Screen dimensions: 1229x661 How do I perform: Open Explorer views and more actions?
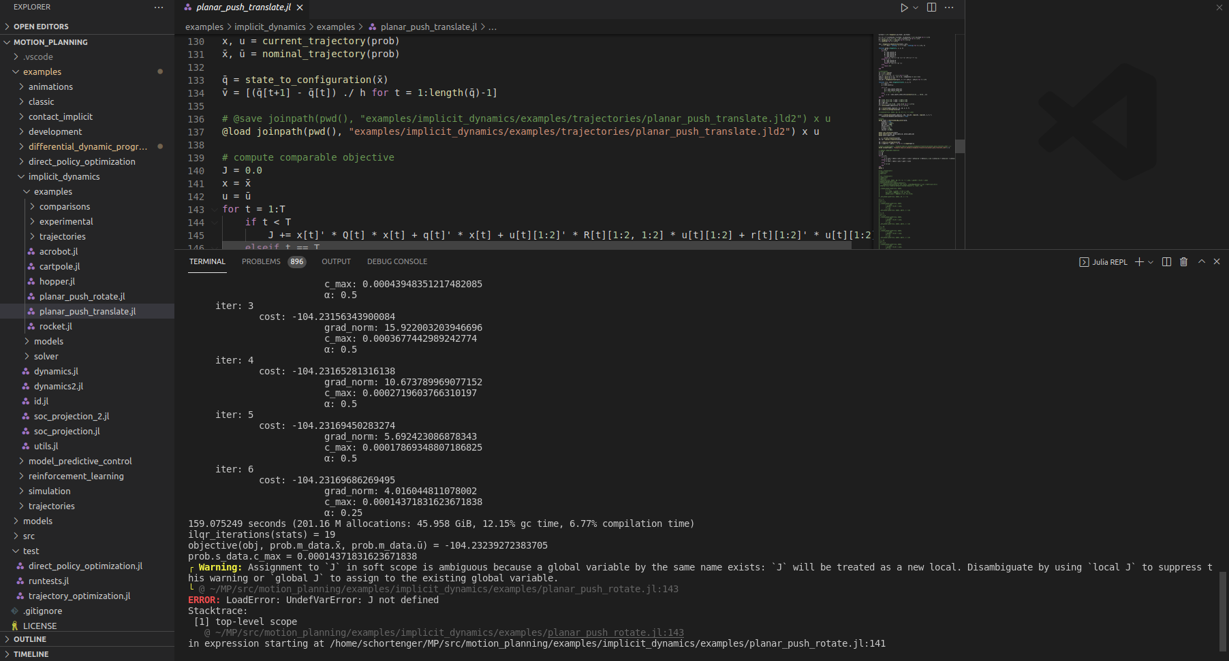click(159, 7)
